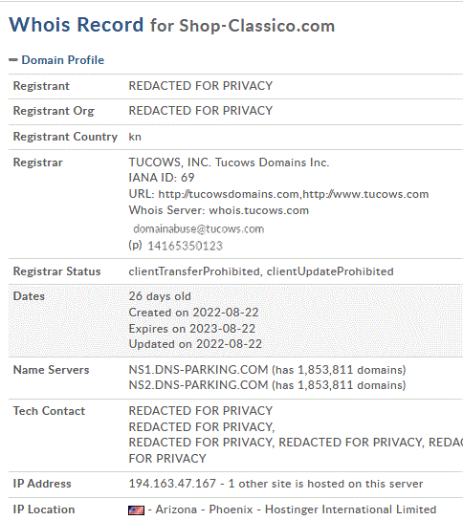Open NS1.DNS-PARKING.COM name server entry
463x520 pixels.
198,370
